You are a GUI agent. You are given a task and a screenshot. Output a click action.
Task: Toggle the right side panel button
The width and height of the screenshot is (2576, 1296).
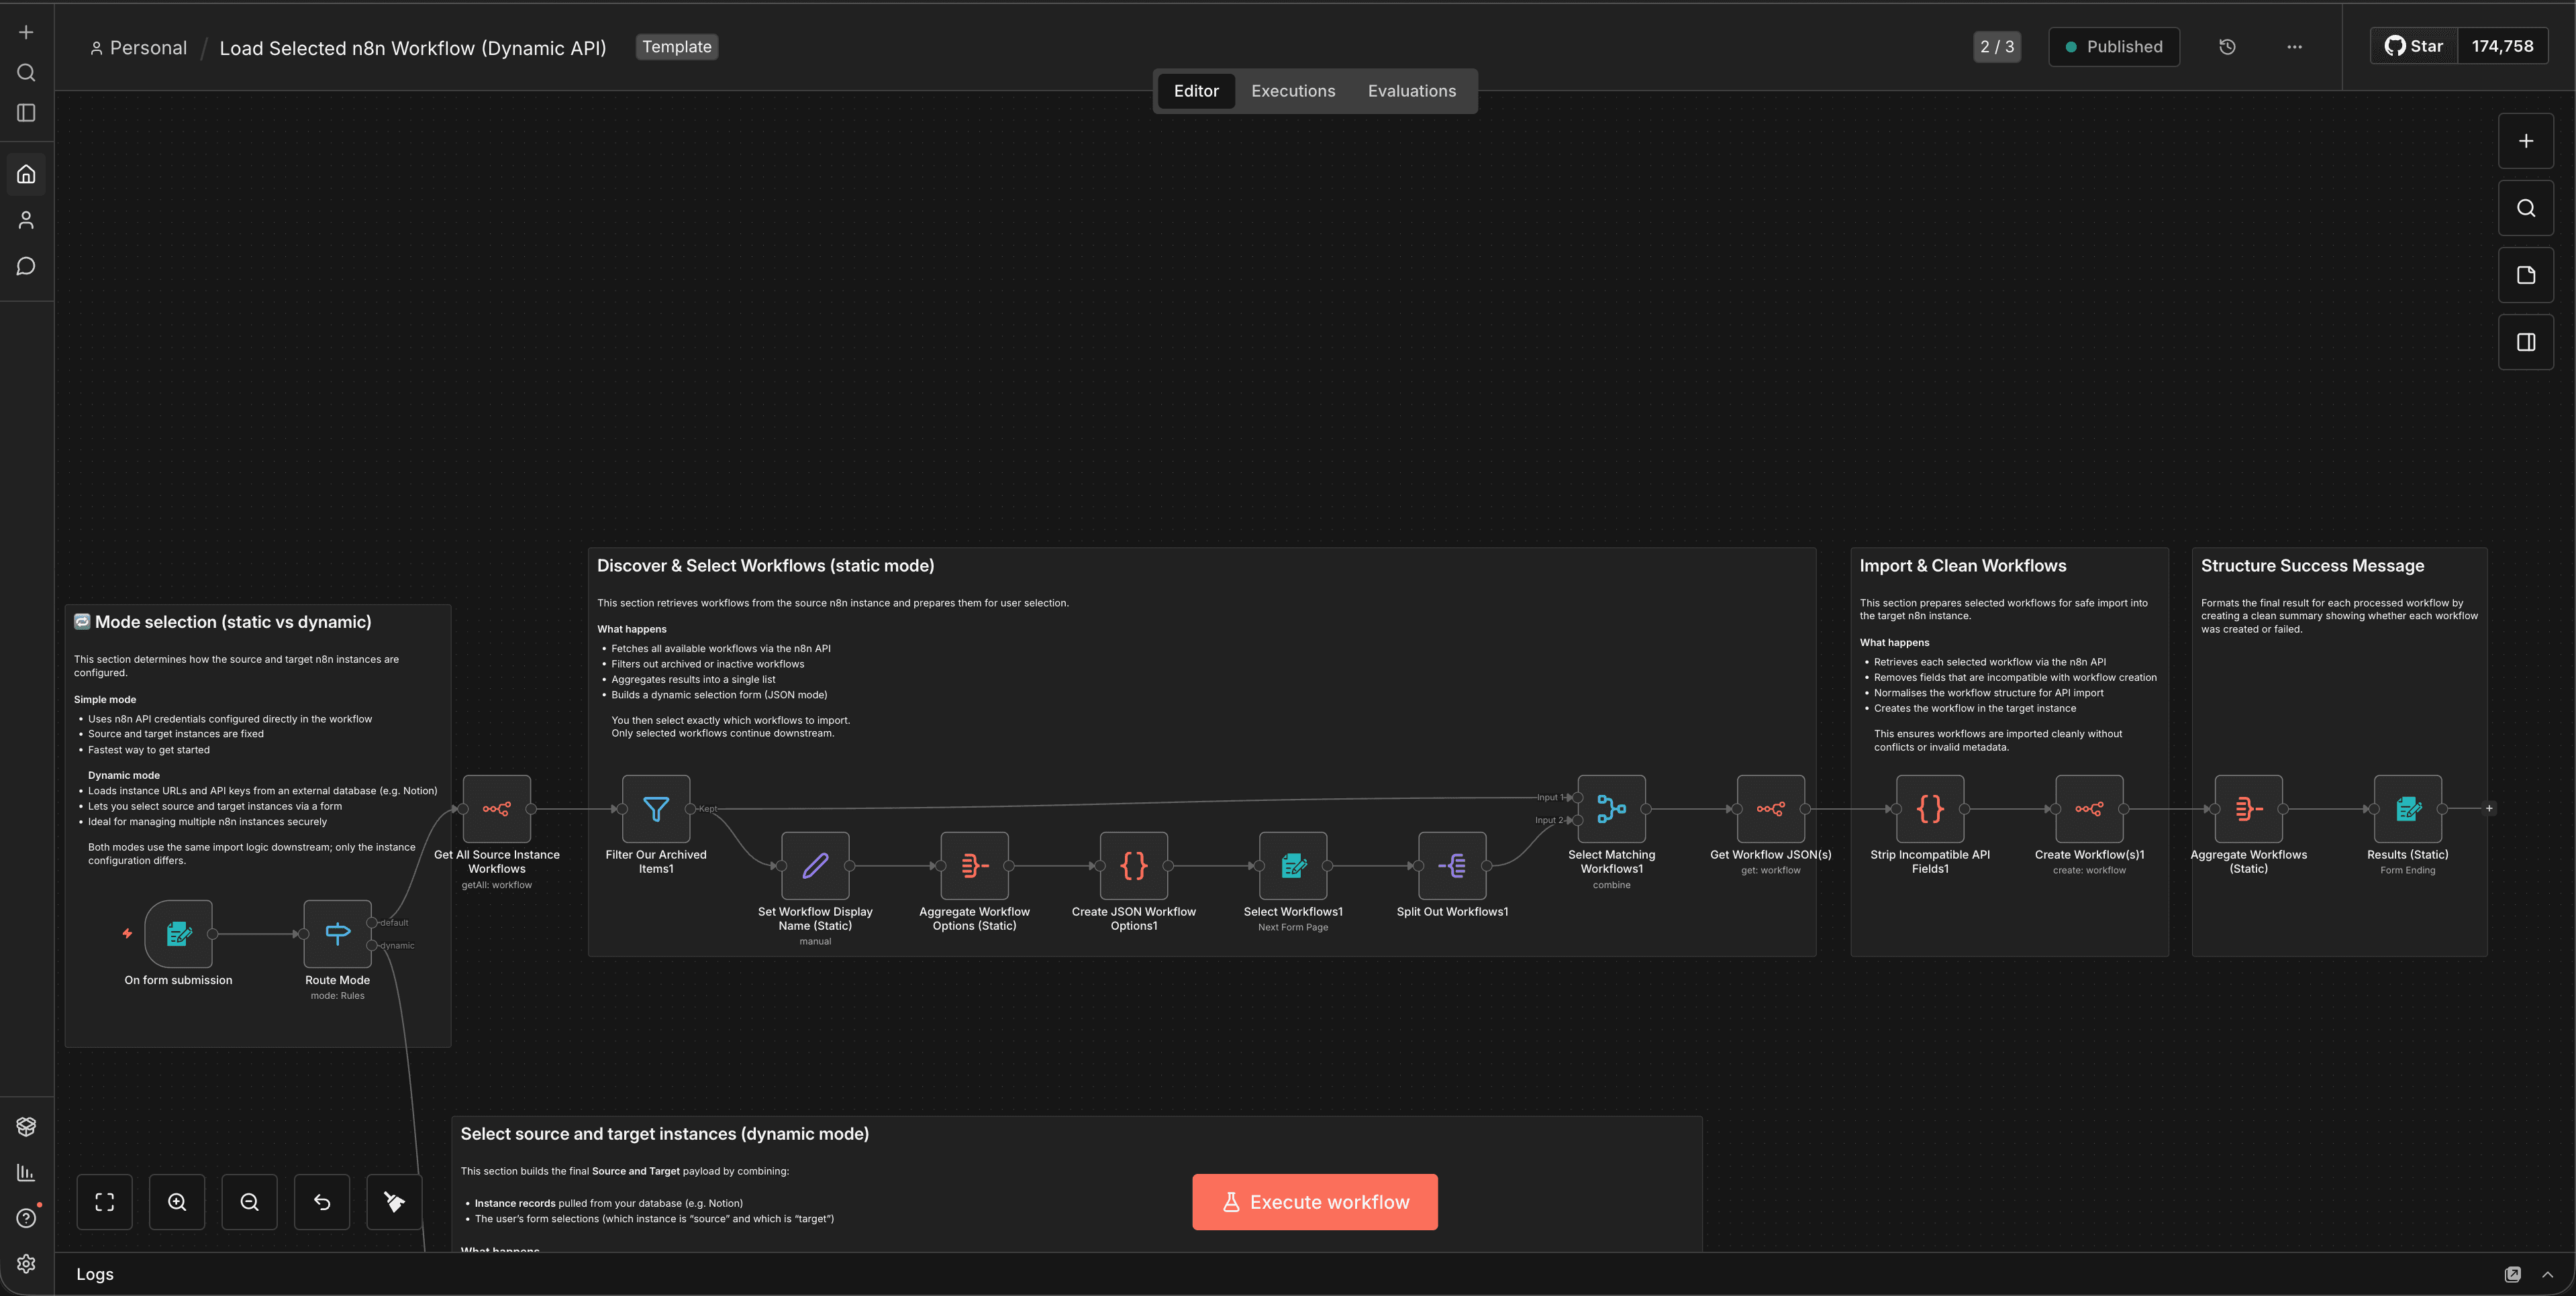coord(2525,341)
